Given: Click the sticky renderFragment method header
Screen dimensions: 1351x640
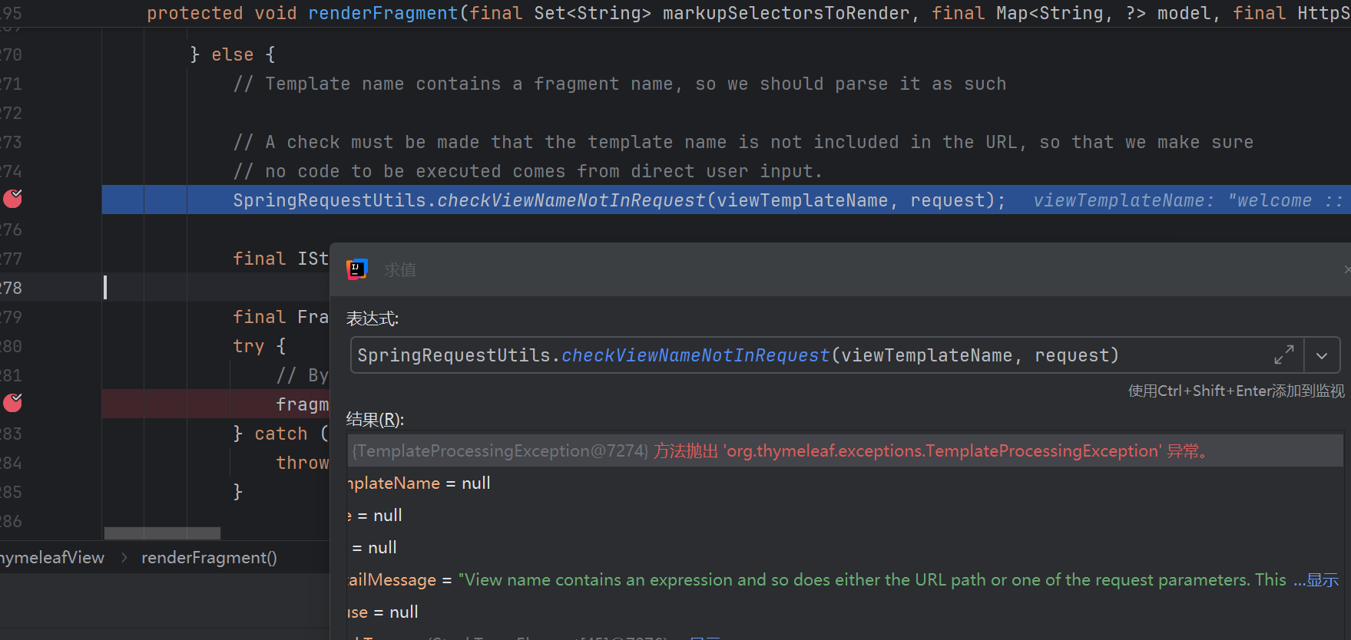Looking at the screenshot, I should (x=382, y=13).
